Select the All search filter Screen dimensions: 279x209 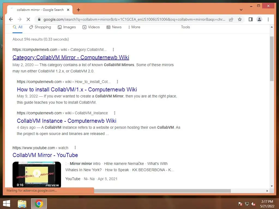[17, 27]
